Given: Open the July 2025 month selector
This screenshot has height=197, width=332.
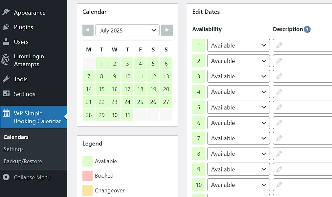Looking at the screenshot, I should (x=127, y=30).
